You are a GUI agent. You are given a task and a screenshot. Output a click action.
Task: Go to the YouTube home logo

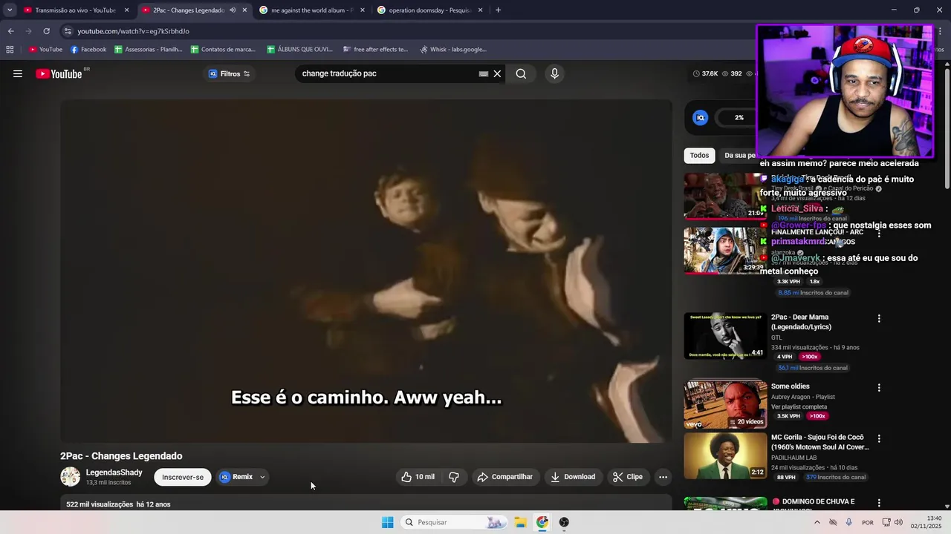pyautogui.click(x=59, y=73)
